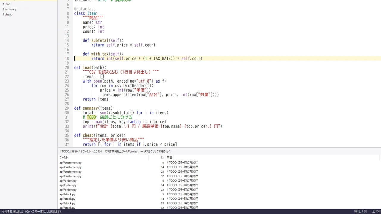The image size is (381, 214).
Task: Click line number 31 in the gutter
Action: pyautogui.click(x=67, y=117)
